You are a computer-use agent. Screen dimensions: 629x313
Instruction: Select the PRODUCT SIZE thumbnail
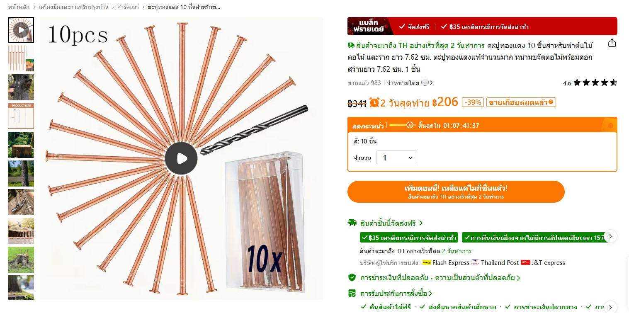point(21,116)
